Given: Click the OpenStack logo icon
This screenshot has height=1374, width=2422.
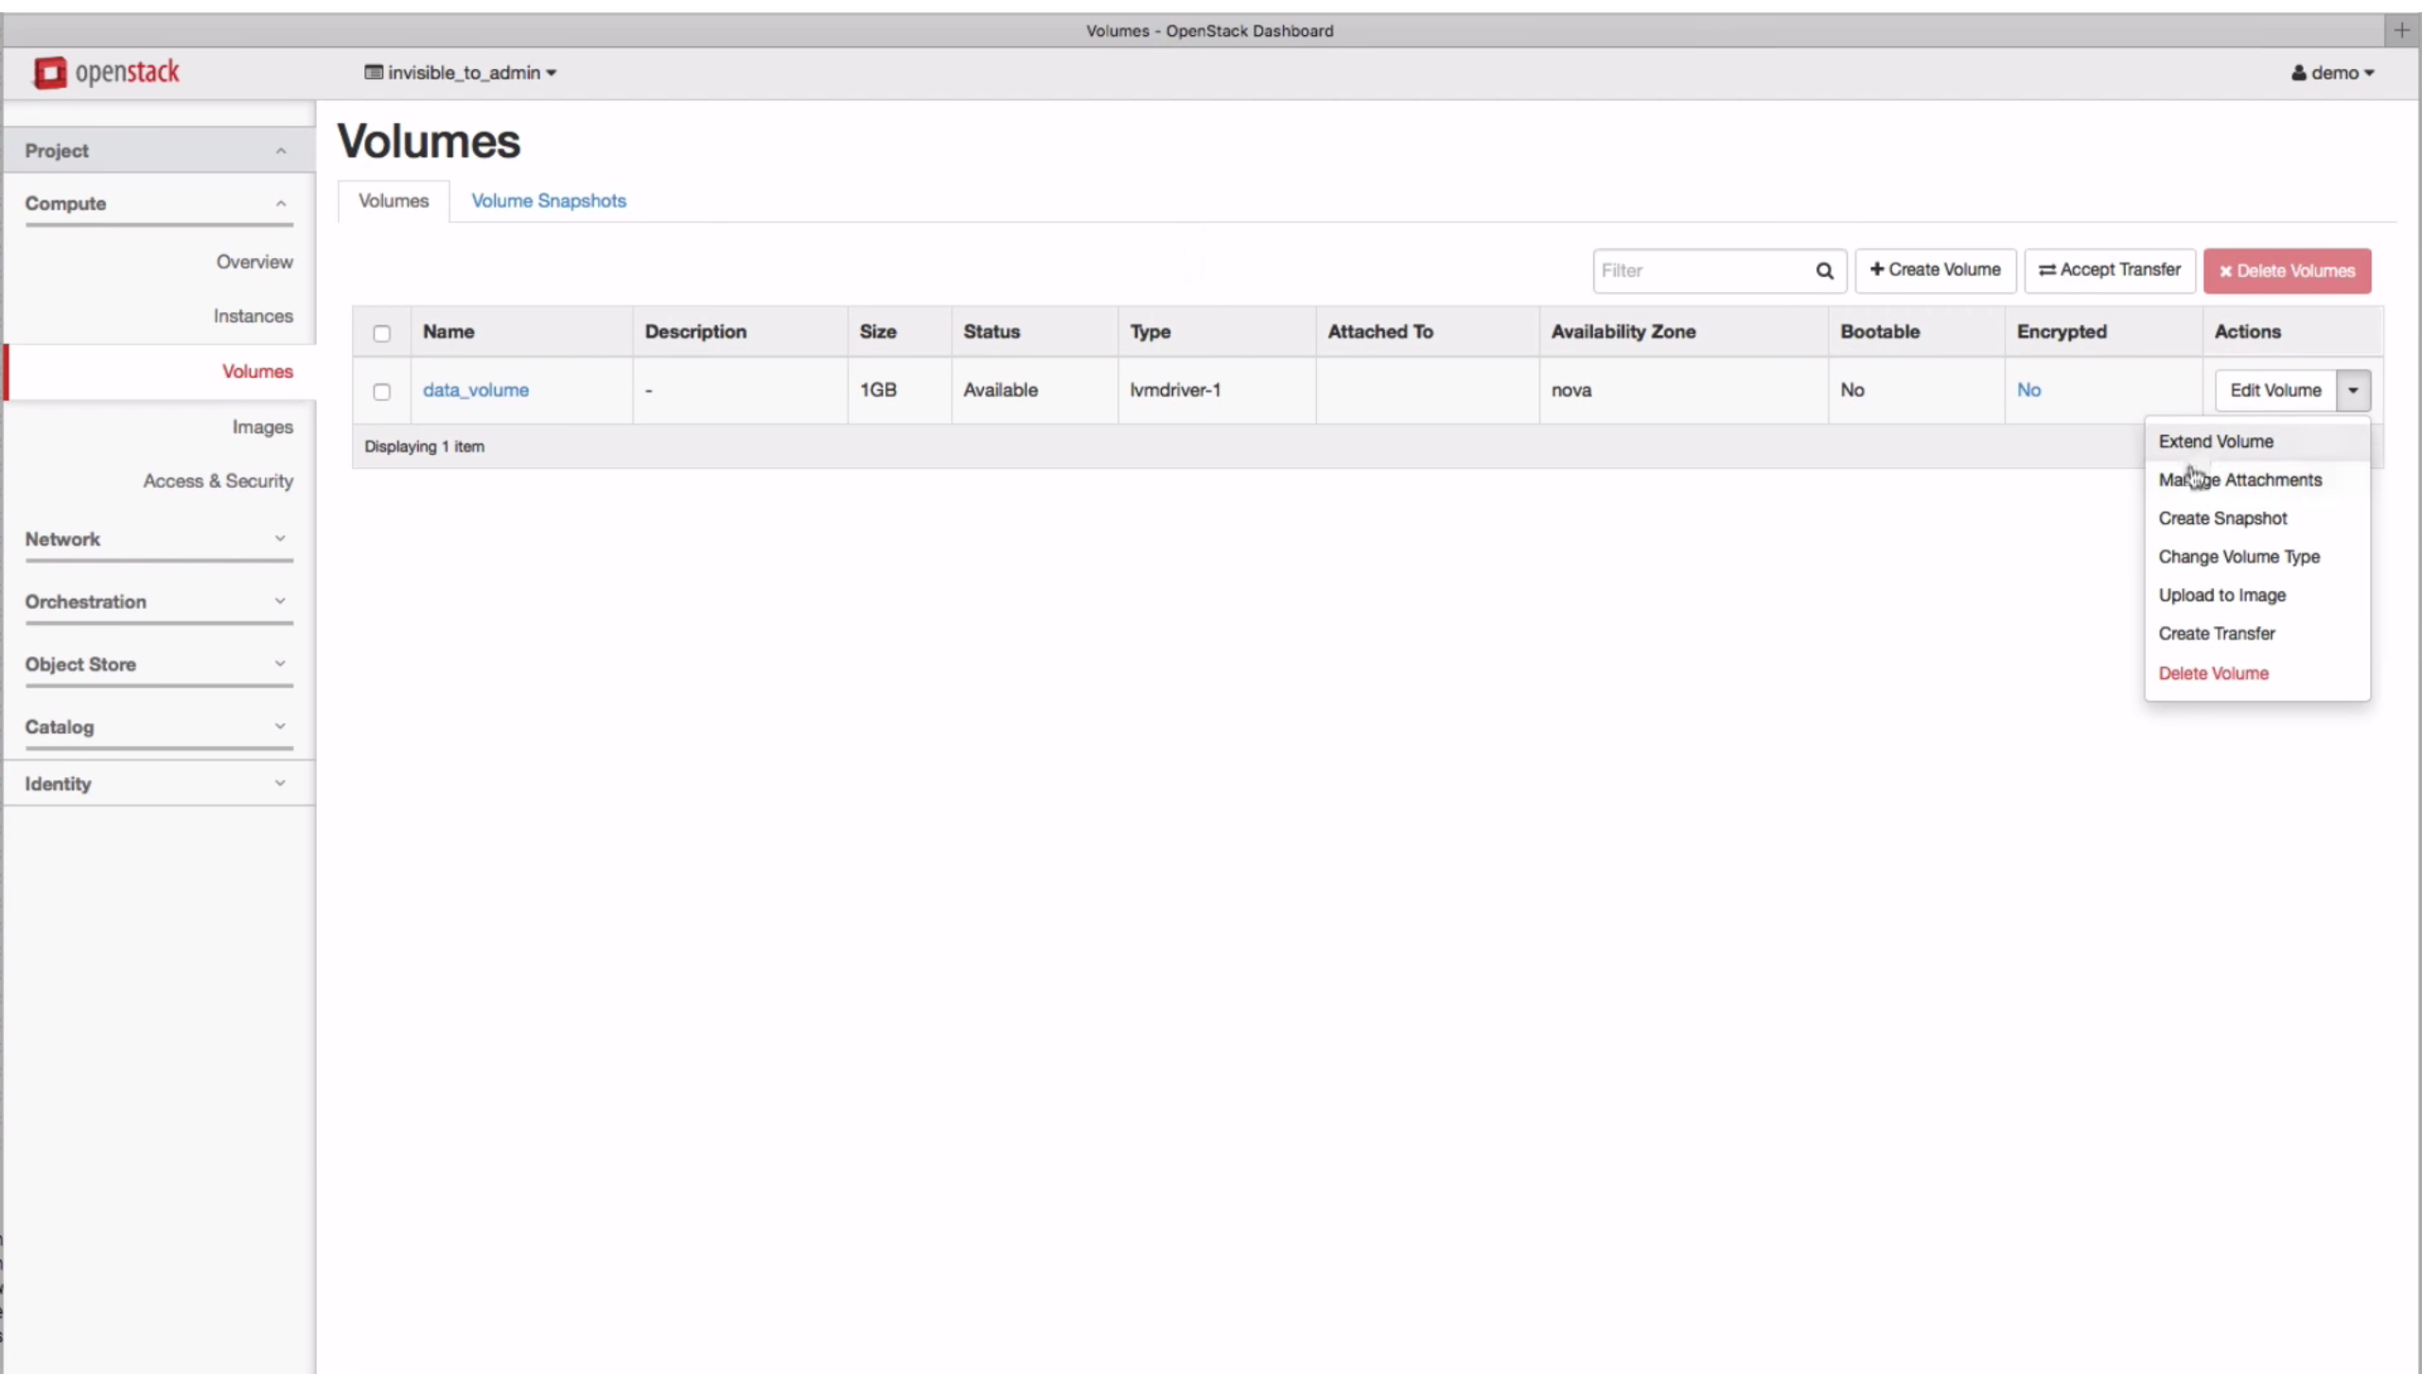Looking at the screenshot, I should point(51,73).
